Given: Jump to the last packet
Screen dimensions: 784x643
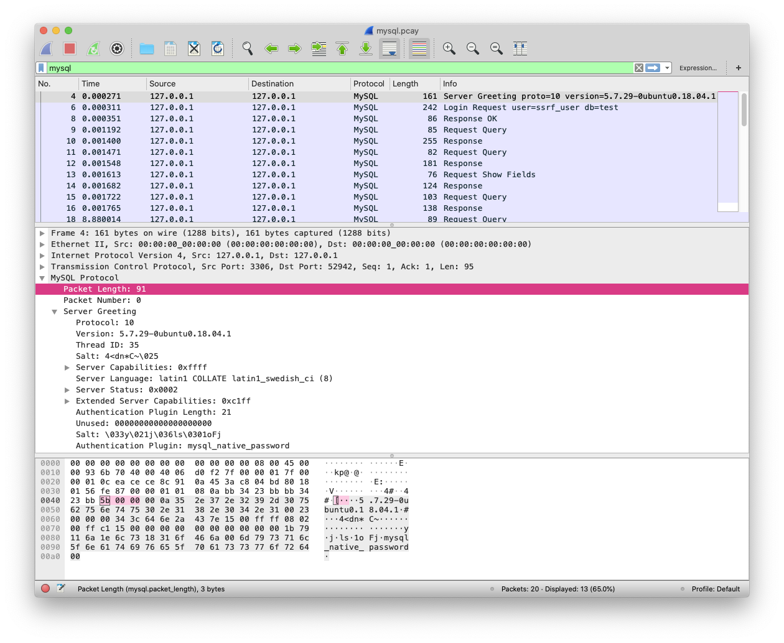Looking at the screenshot, I should [366, 49].
